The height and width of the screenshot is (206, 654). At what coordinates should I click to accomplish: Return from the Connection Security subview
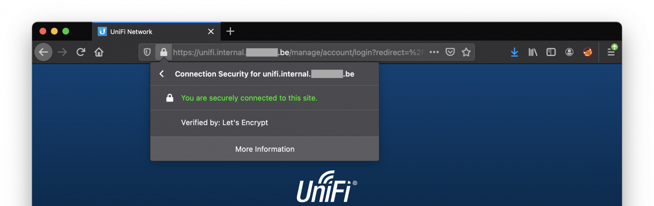(x=162, y=74)
